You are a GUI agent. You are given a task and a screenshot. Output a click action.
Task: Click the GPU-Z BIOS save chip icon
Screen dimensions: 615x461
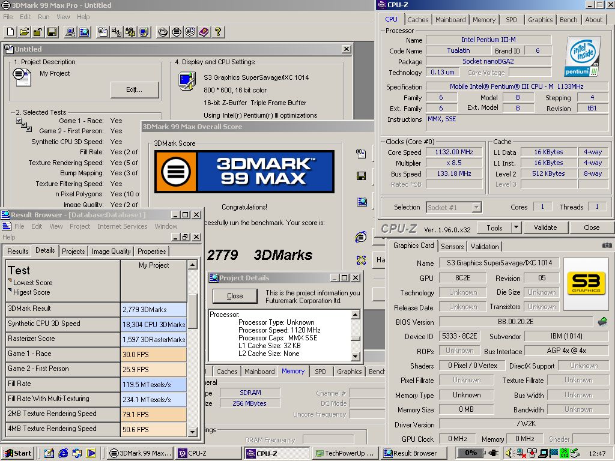(x=602, y=322)
